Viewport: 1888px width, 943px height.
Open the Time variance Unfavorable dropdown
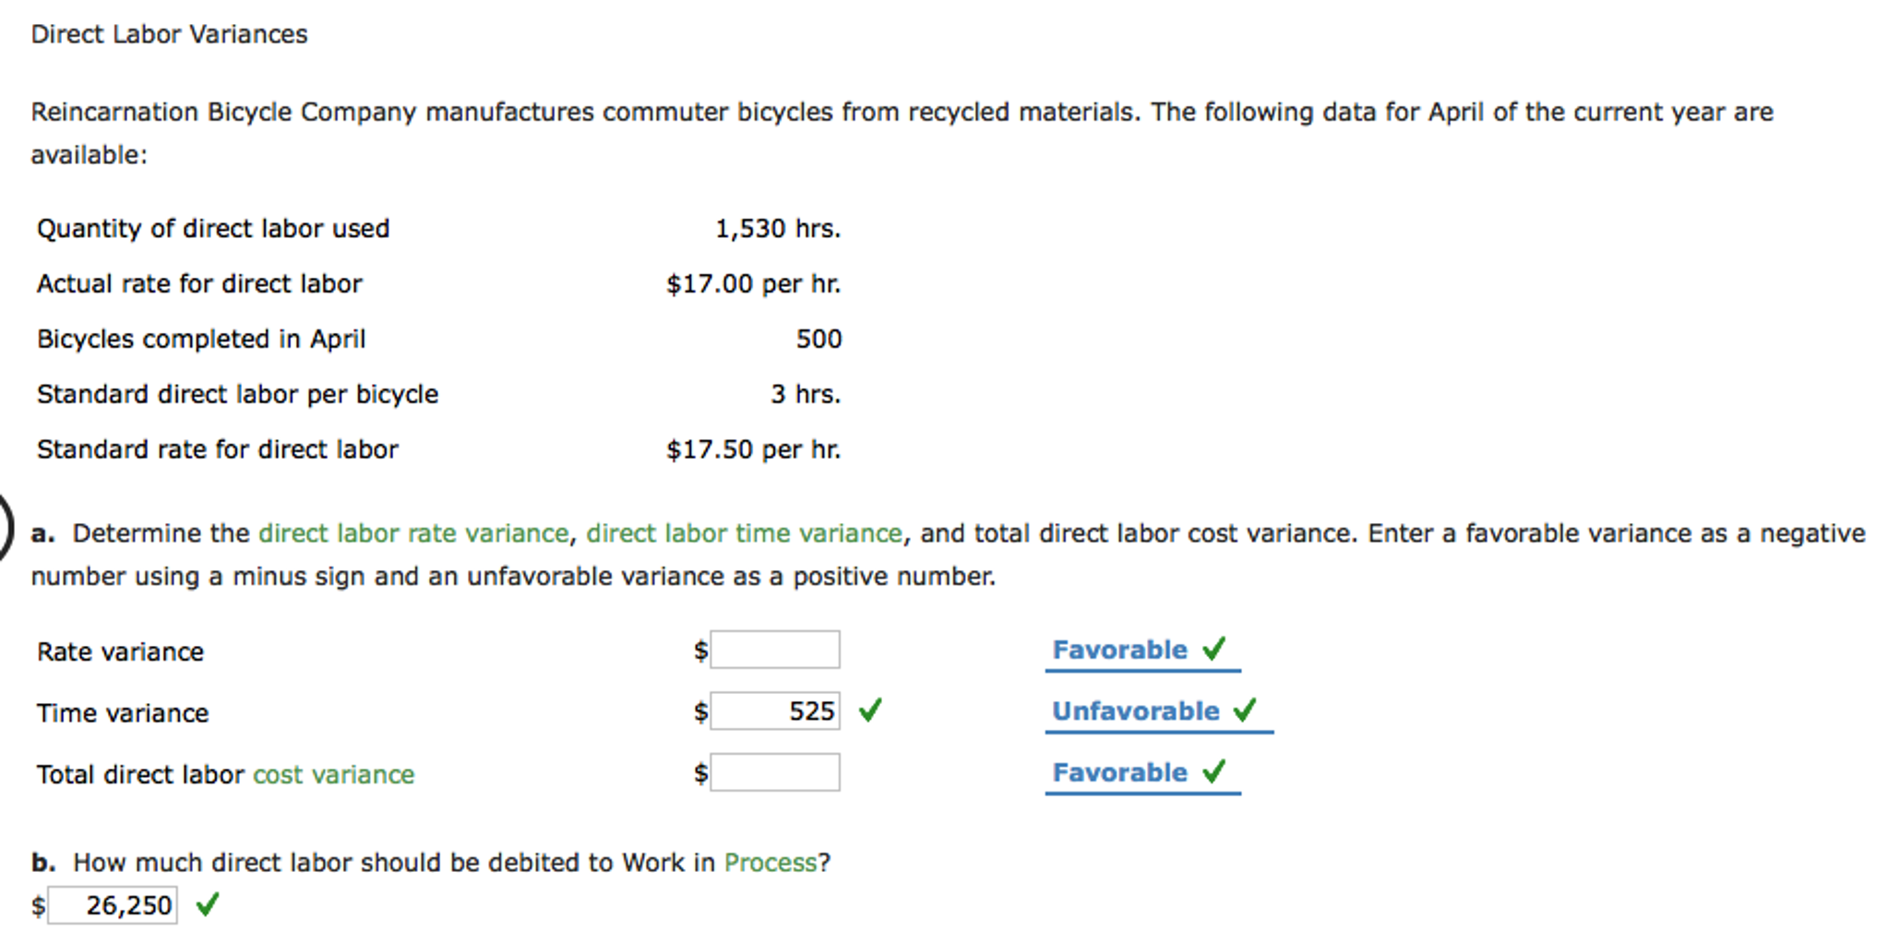pyautogui.click(x=1136, y=711)
